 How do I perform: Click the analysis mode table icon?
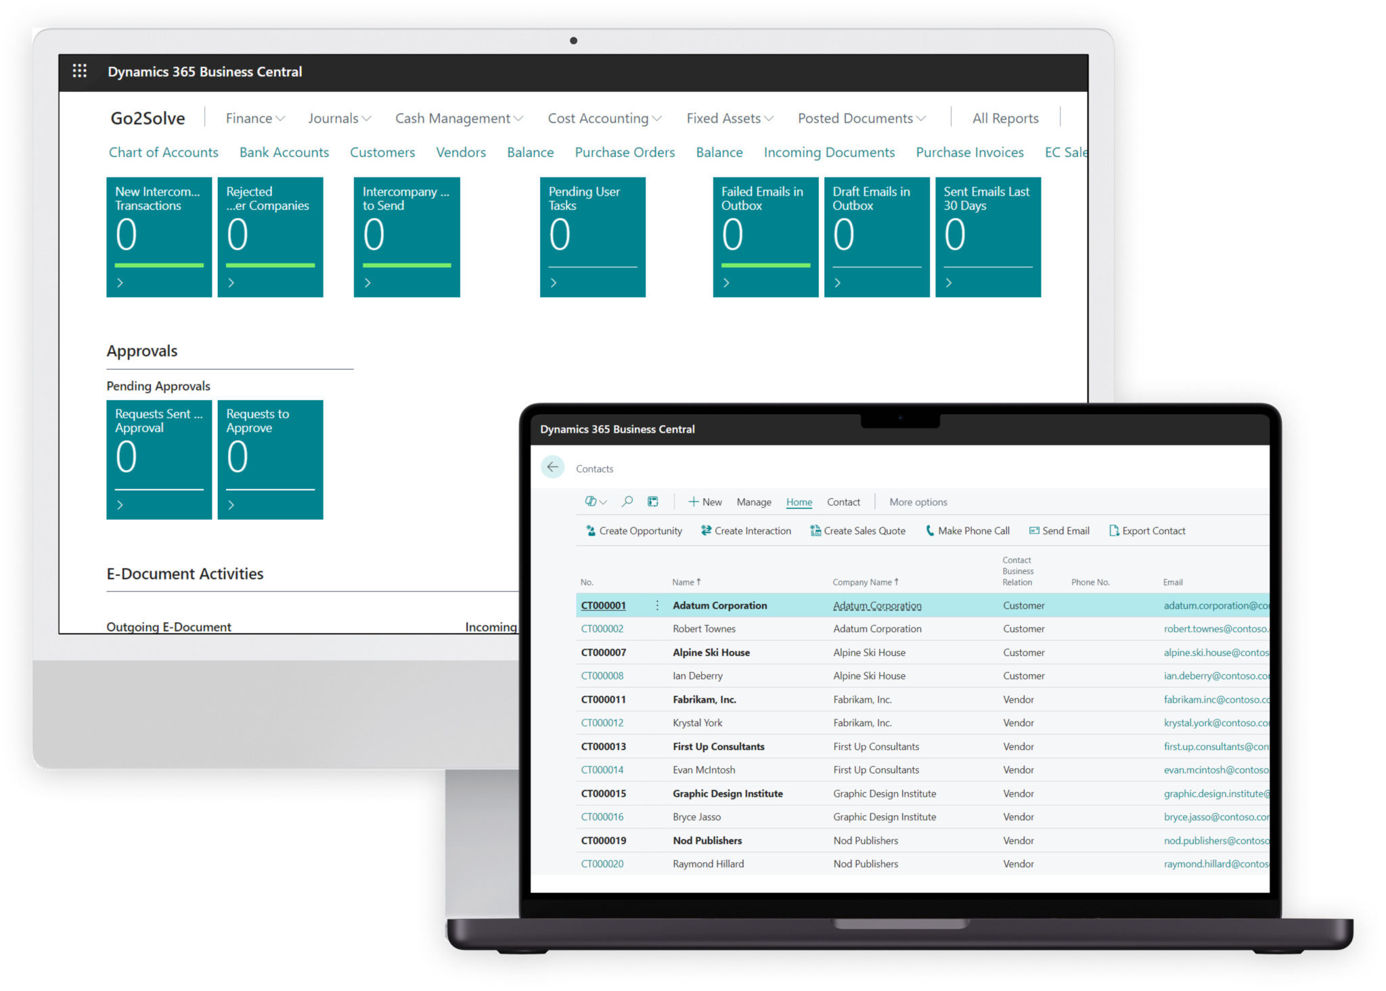(652, 502)
